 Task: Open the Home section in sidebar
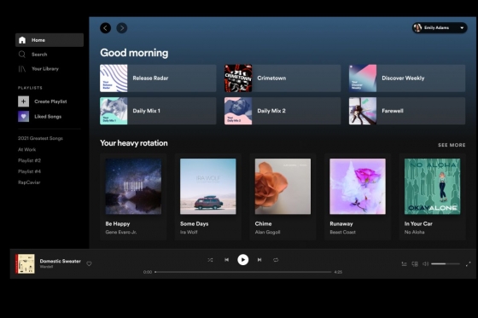(x=50, y=40)
